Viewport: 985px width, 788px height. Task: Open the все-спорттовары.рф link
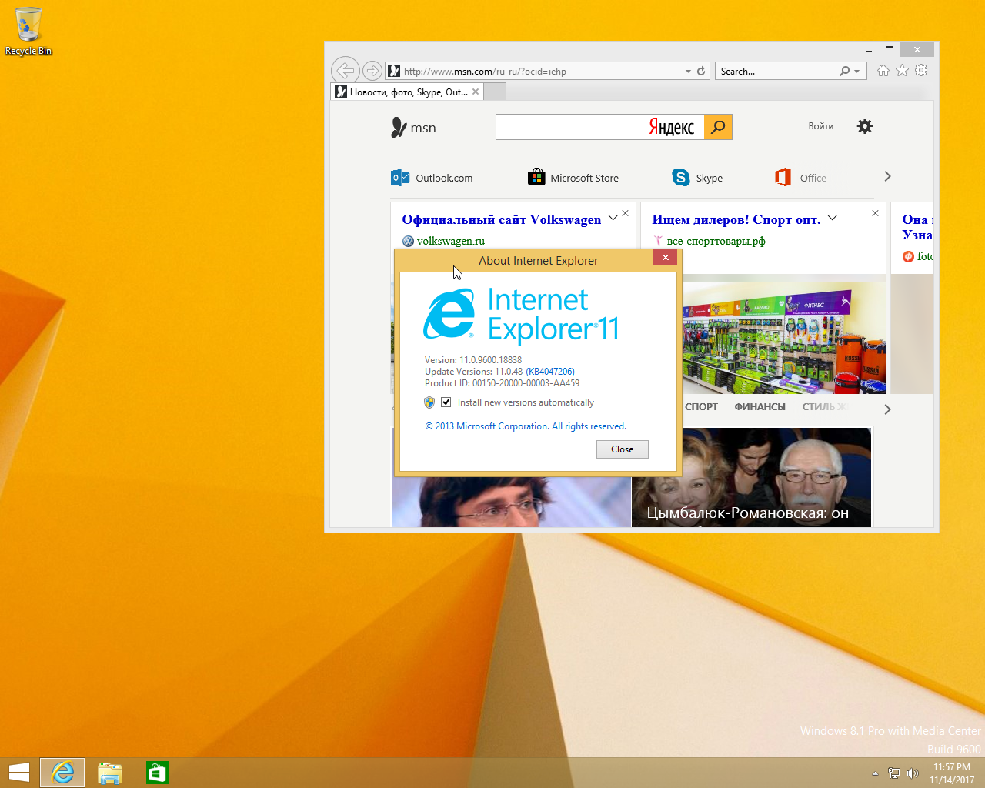click(716, 241)
